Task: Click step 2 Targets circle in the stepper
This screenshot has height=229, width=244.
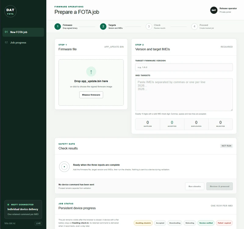Action: [103, 27]
